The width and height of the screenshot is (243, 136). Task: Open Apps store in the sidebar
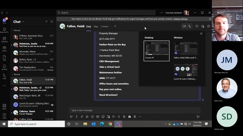click(x=4, y=107)
